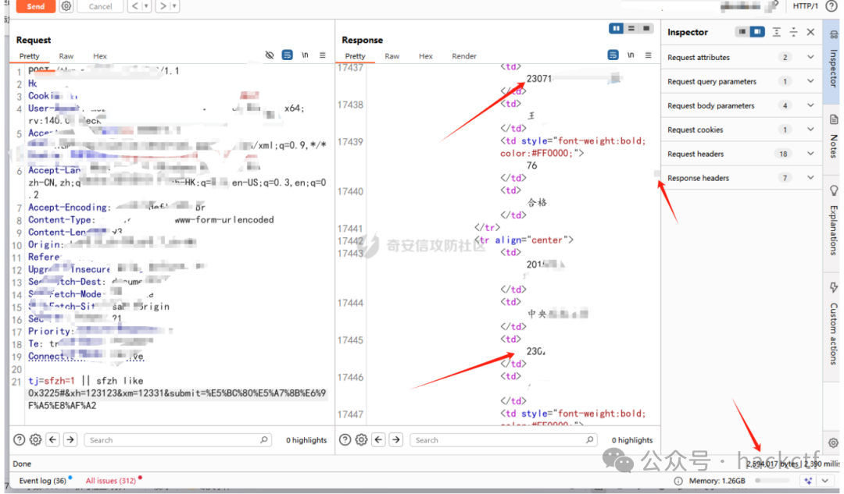Click the AI sparkle icon in status bar

(x=808, y=481)
